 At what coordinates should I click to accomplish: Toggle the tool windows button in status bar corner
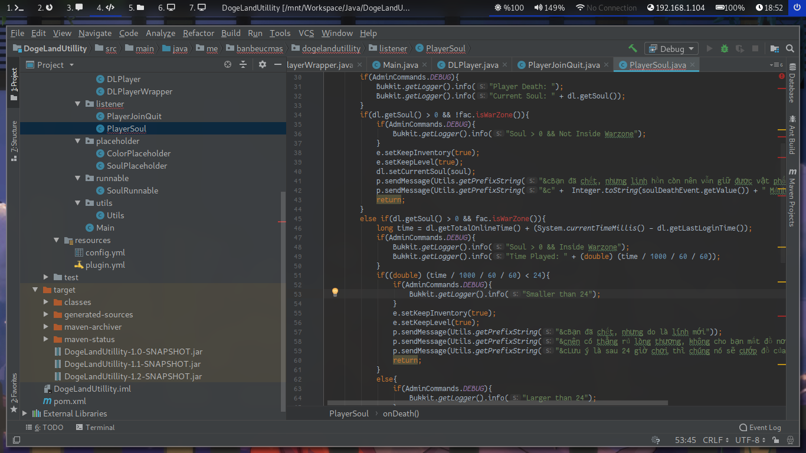17,440
